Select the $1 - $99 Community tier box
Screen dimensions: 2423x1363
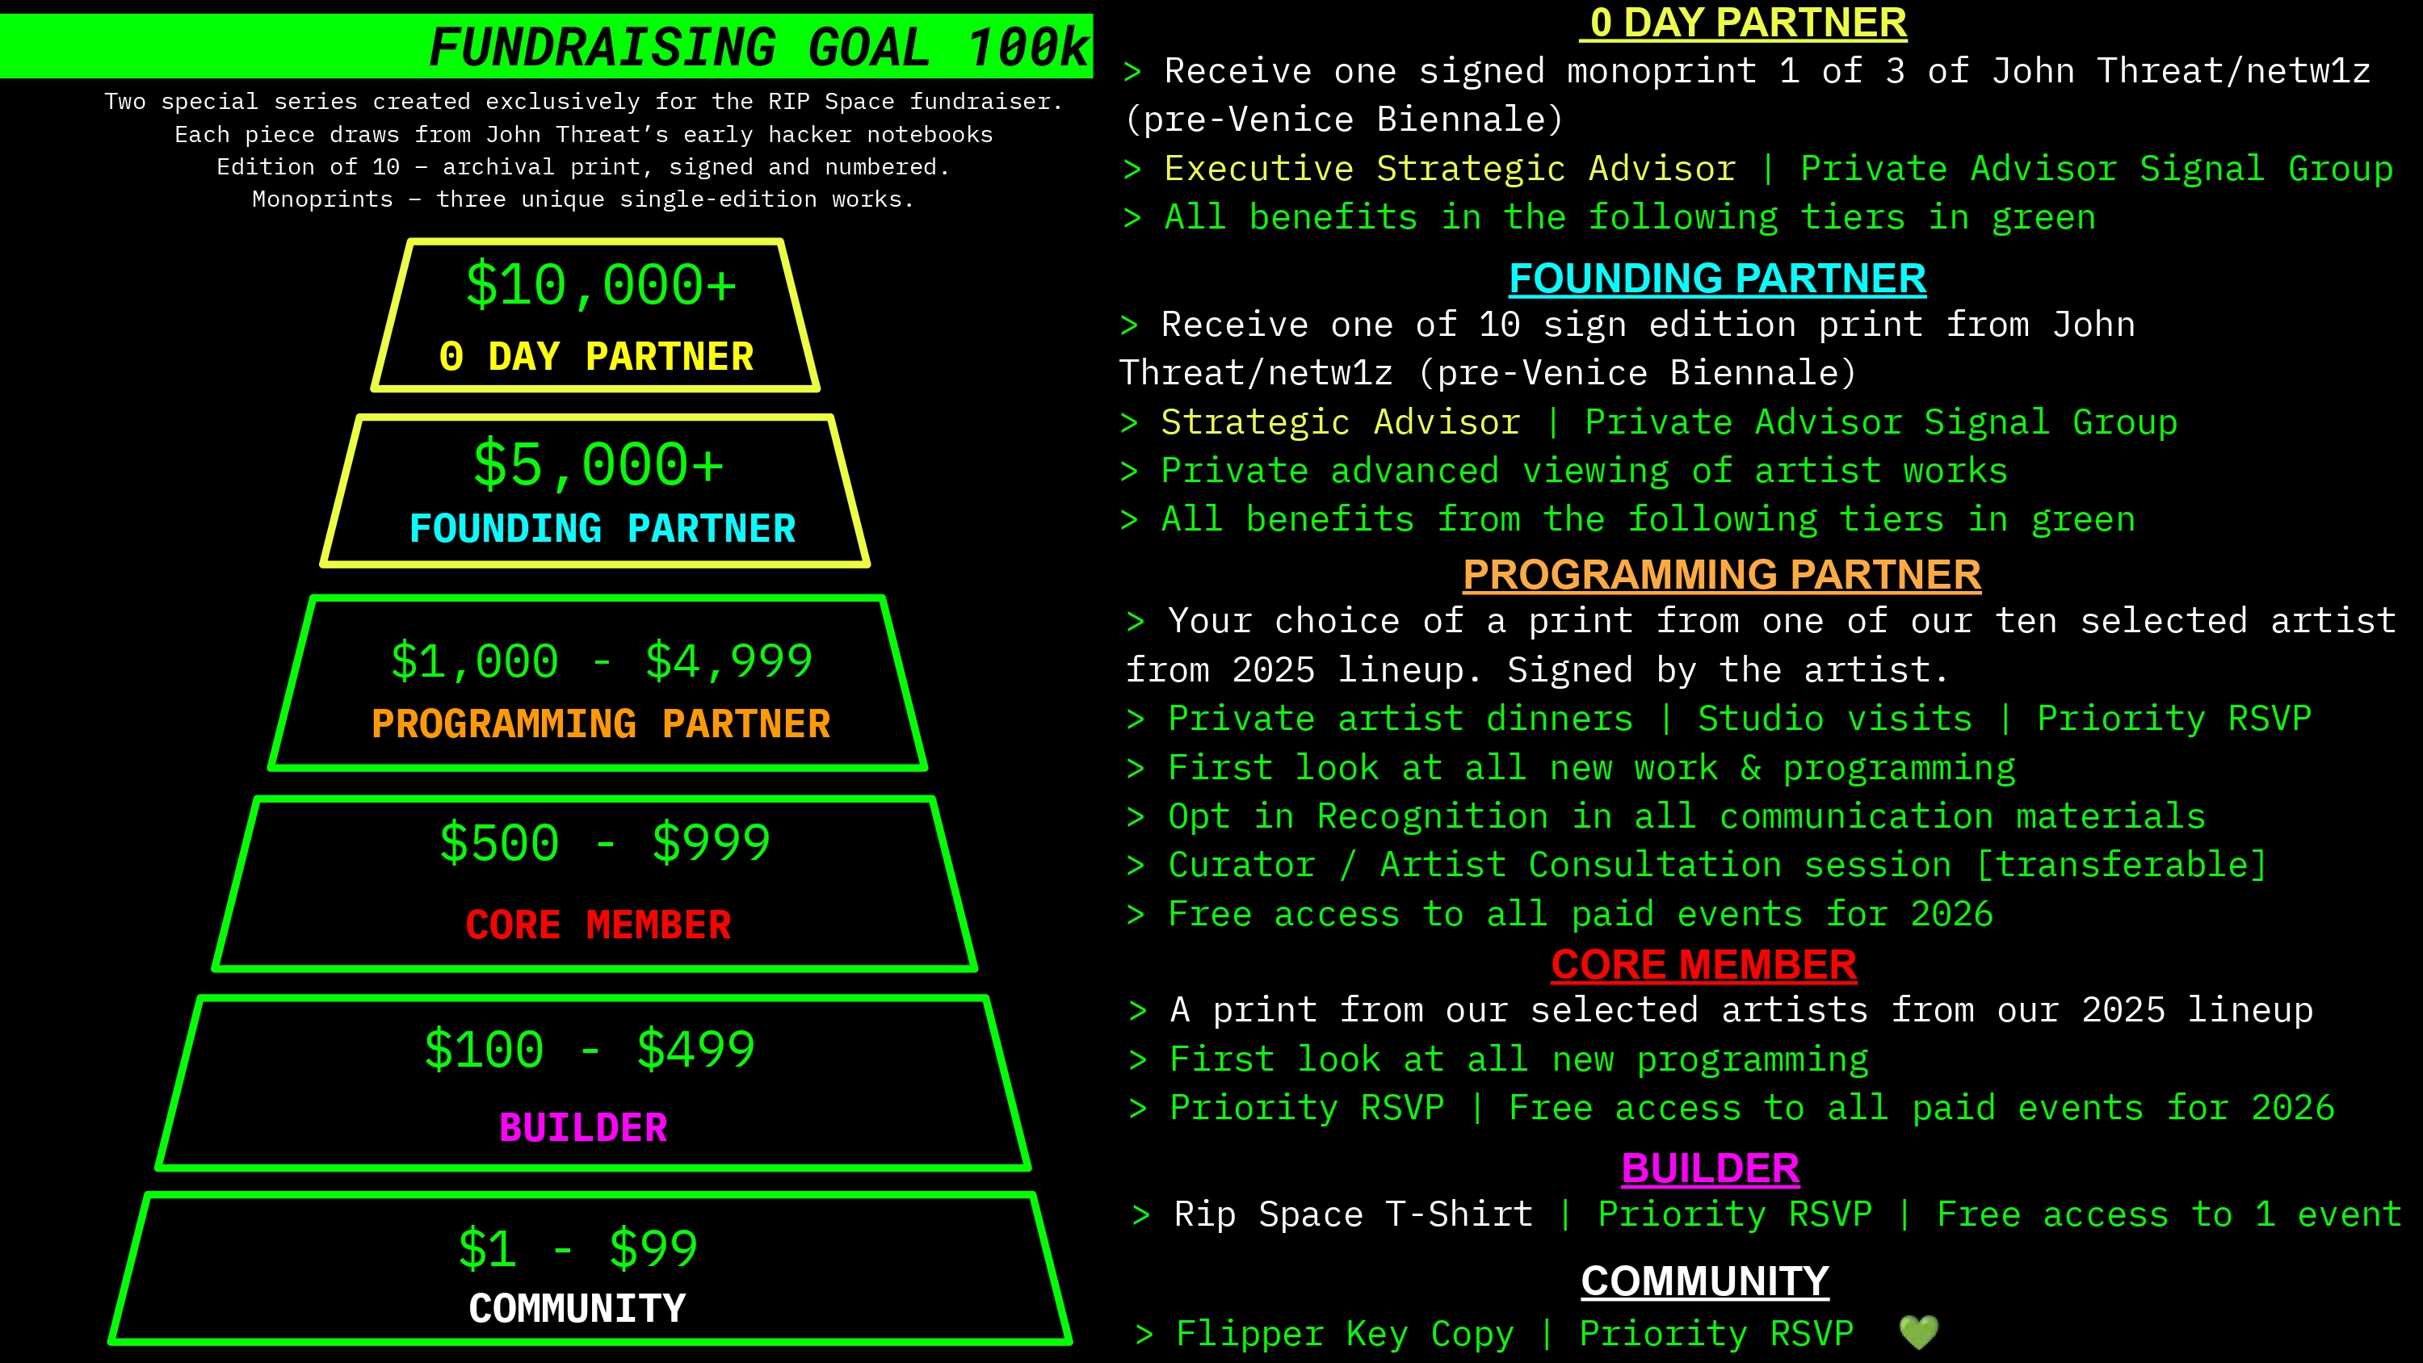(x=589, y=1270)
